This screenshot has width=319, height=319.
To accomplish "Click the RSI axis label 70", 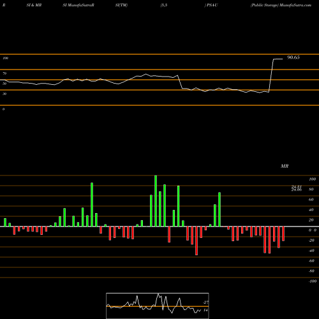I will 4,73.
